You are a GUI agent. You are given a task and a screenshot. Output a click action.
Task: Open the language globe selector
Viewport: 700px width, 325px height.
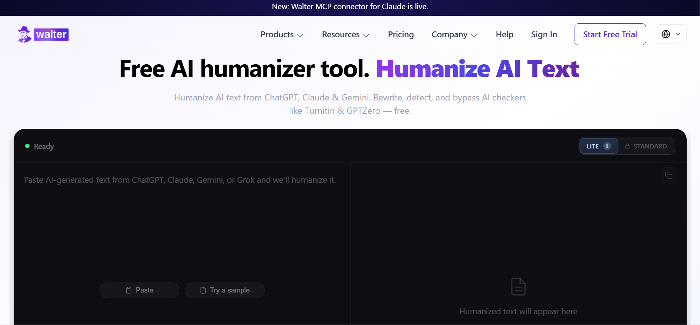pyautogui.click(x=670, y=34)
